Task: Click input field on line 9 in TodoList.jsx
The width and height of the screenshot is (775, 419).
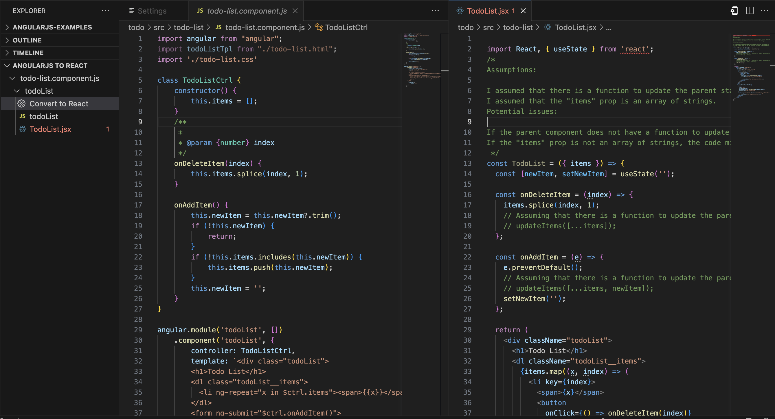Action: coord(487,121)
